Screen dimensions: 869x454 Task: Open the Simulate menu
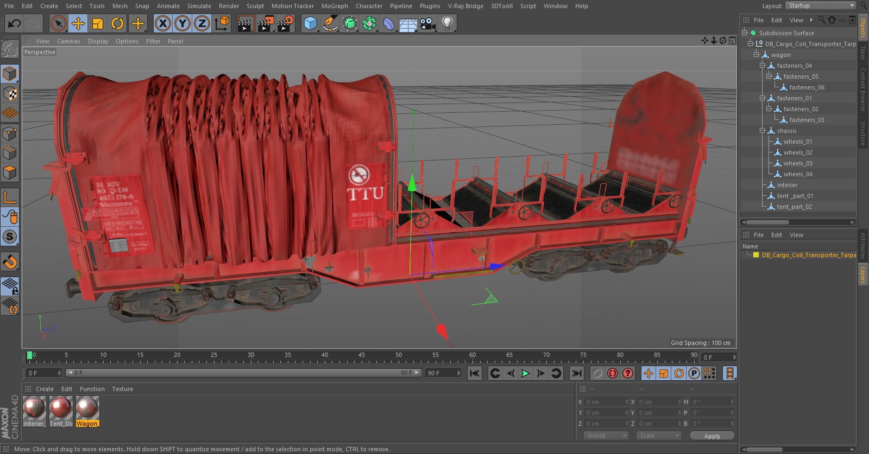pos(199,6)
